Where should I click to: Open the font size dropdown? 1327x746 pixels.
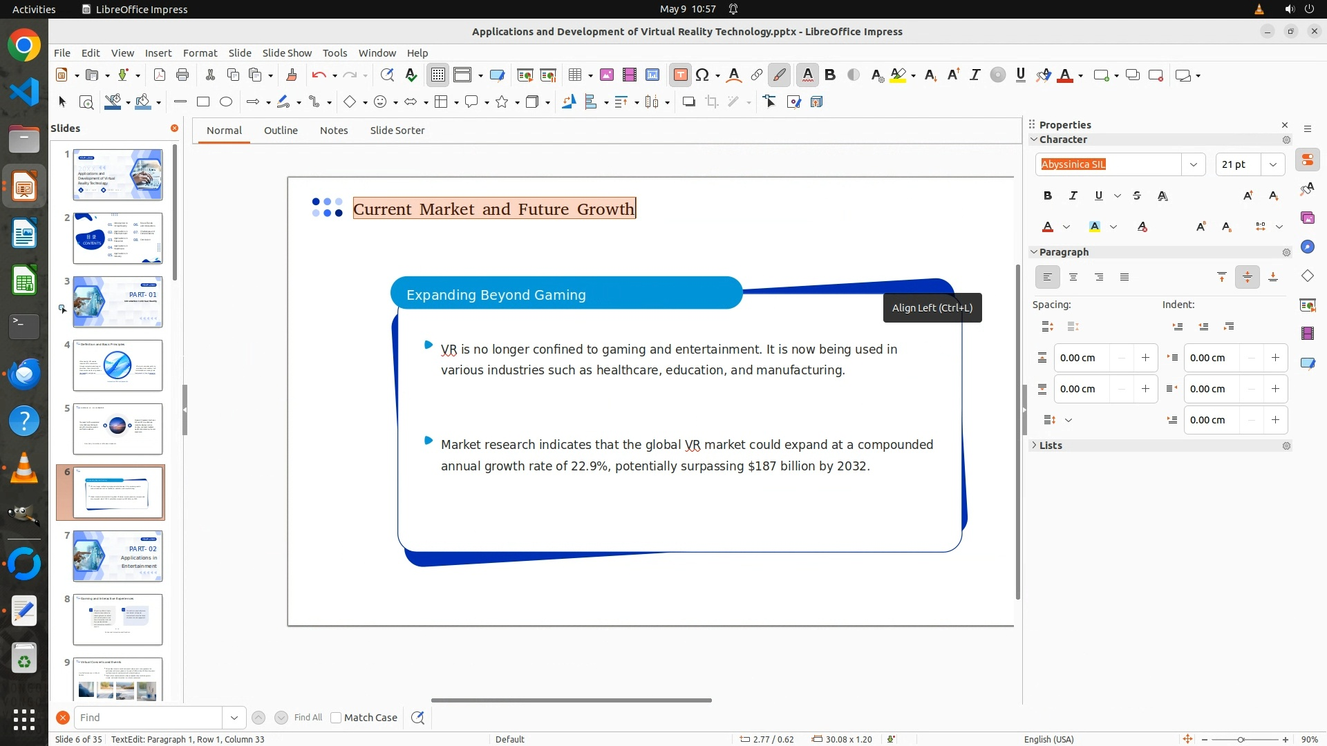coord(1273,164)
